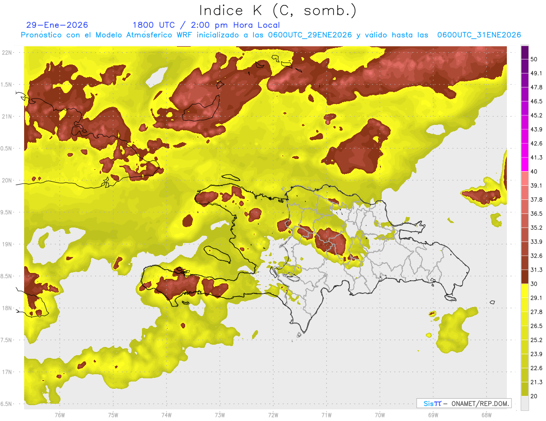546x421 pixels.
Task: Click the '76W' longitude label
Action: 60,414
